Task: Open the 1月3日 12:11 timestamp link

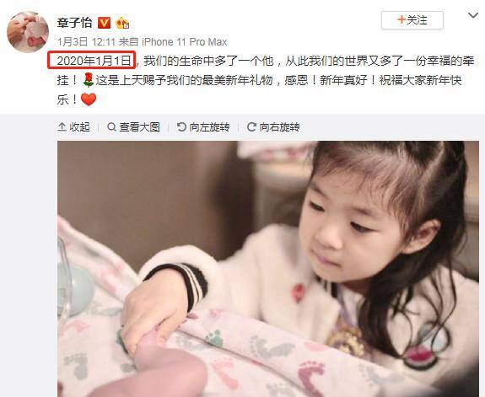Action: pyautogui.click(x=86, y=42)
